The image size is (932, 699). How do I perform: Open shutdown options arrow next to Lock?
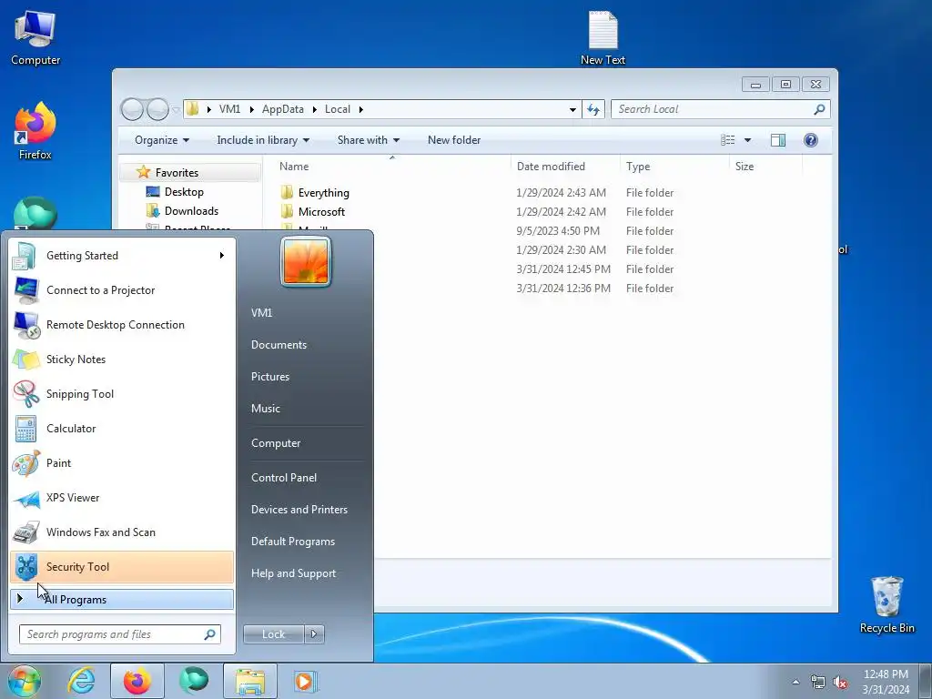[314, 634]
